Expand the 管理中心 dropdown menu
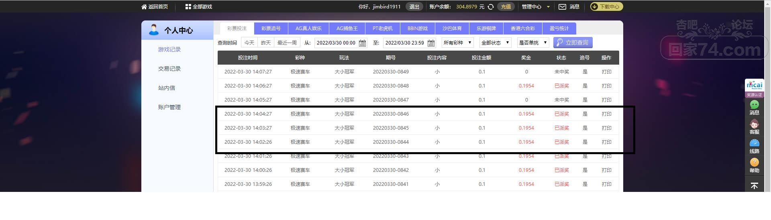Screen dimensions: 771x220 pyautogui.click(x=536, y=7)
